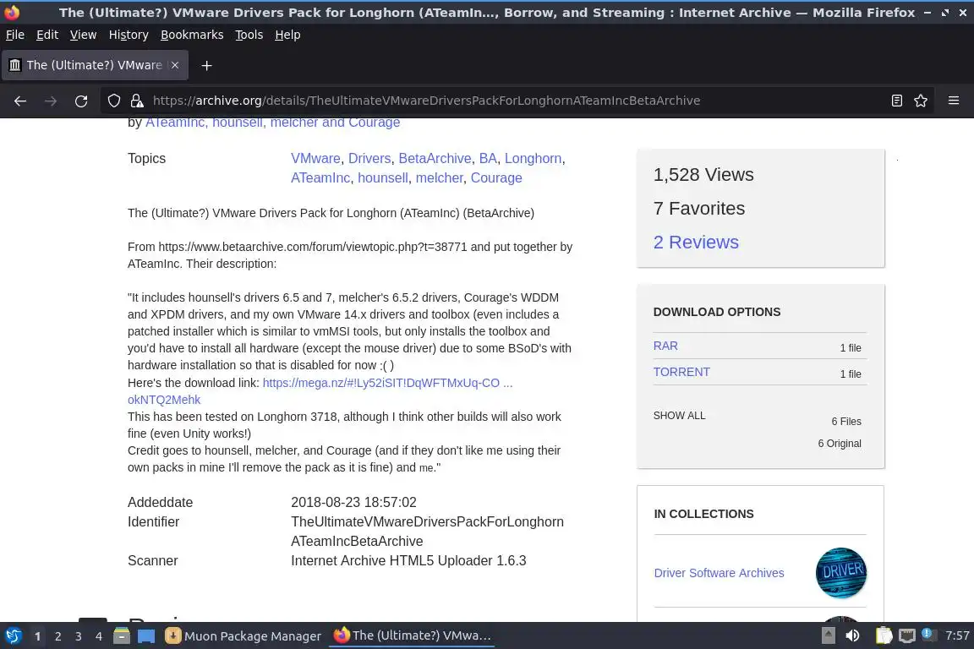Image resolution: width=974 pixels, height=649 pixels.
Task: Open the View menu
Action: (x=83, y=35)
